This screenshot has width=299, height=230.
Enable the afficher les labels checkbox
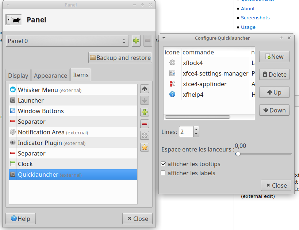pos(163,173)
